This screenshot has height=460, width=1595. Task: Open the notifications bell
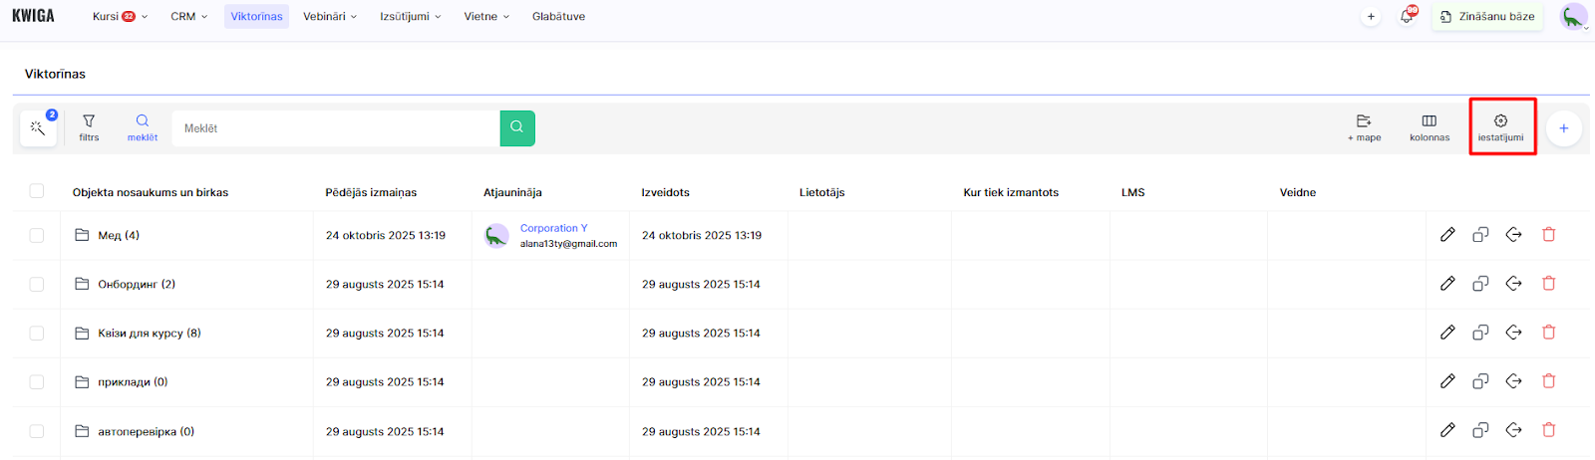[x=1407, y=17]
